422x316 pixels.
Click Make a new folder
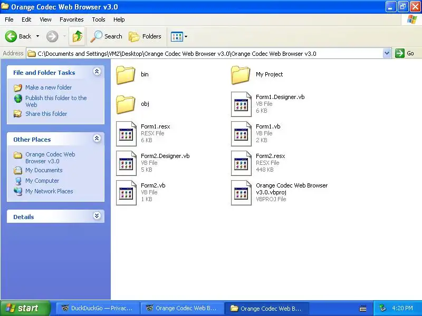tap(49, 87)
